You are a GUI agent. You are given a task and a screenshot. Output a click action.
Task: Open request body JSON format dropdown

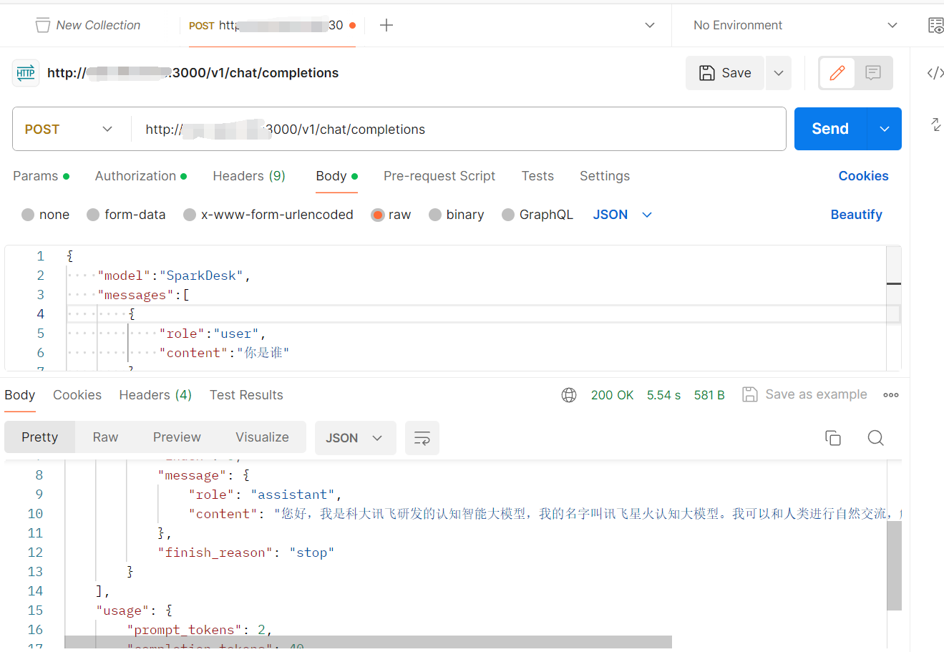click(x=623, y=215)
